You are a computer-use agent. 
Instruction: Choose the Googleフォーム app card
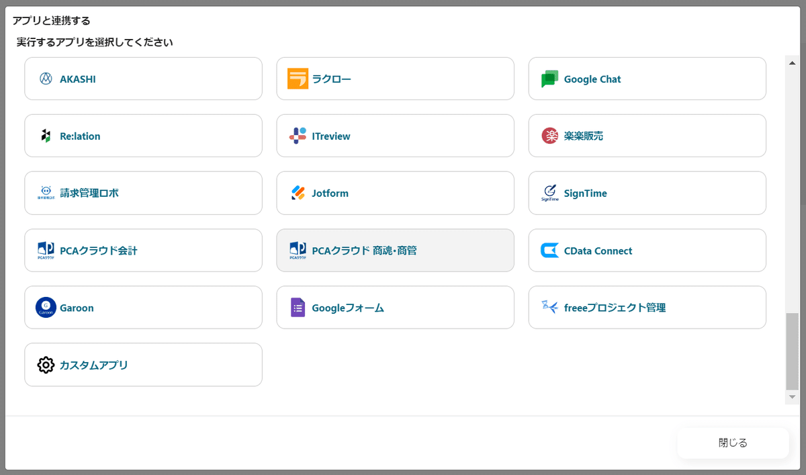[395, 307]
